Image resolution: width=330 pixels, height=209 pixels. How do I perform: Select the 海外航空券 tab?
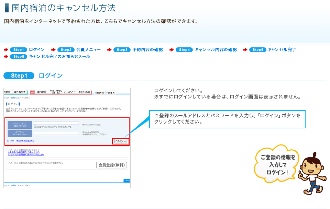20,91
